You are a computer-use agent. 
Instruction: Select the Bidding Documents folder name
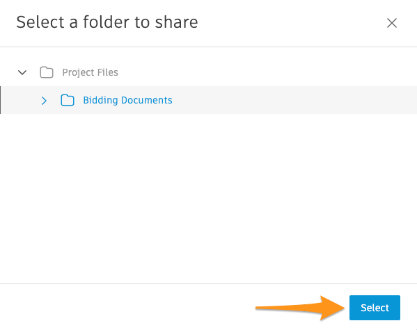(x=127, y=100)
